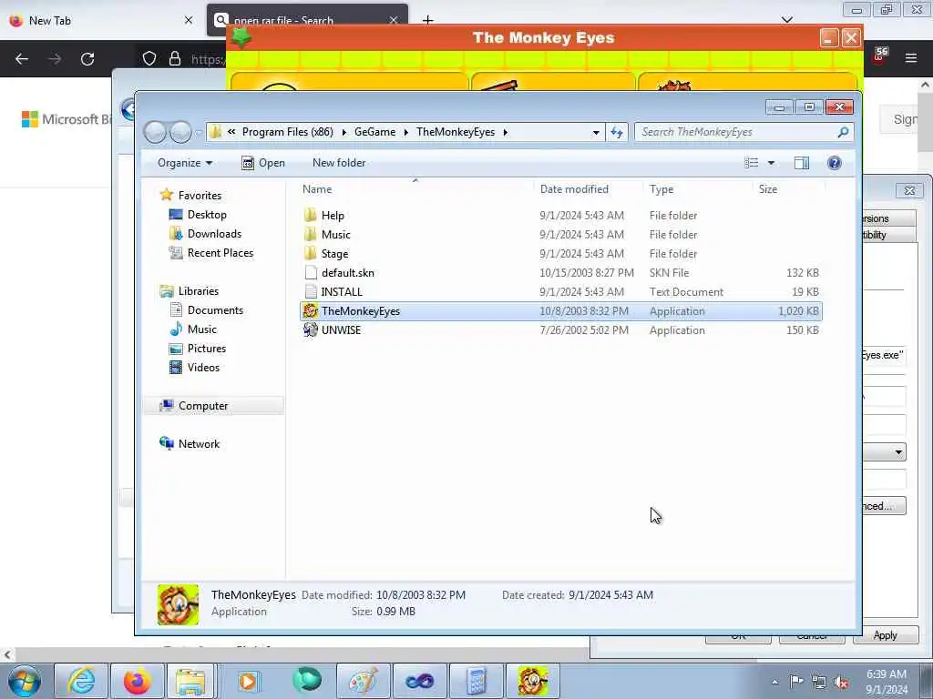Click GeGame in address bar path
The height and width of the screenshot is (699, 933).
pos(374,132)
